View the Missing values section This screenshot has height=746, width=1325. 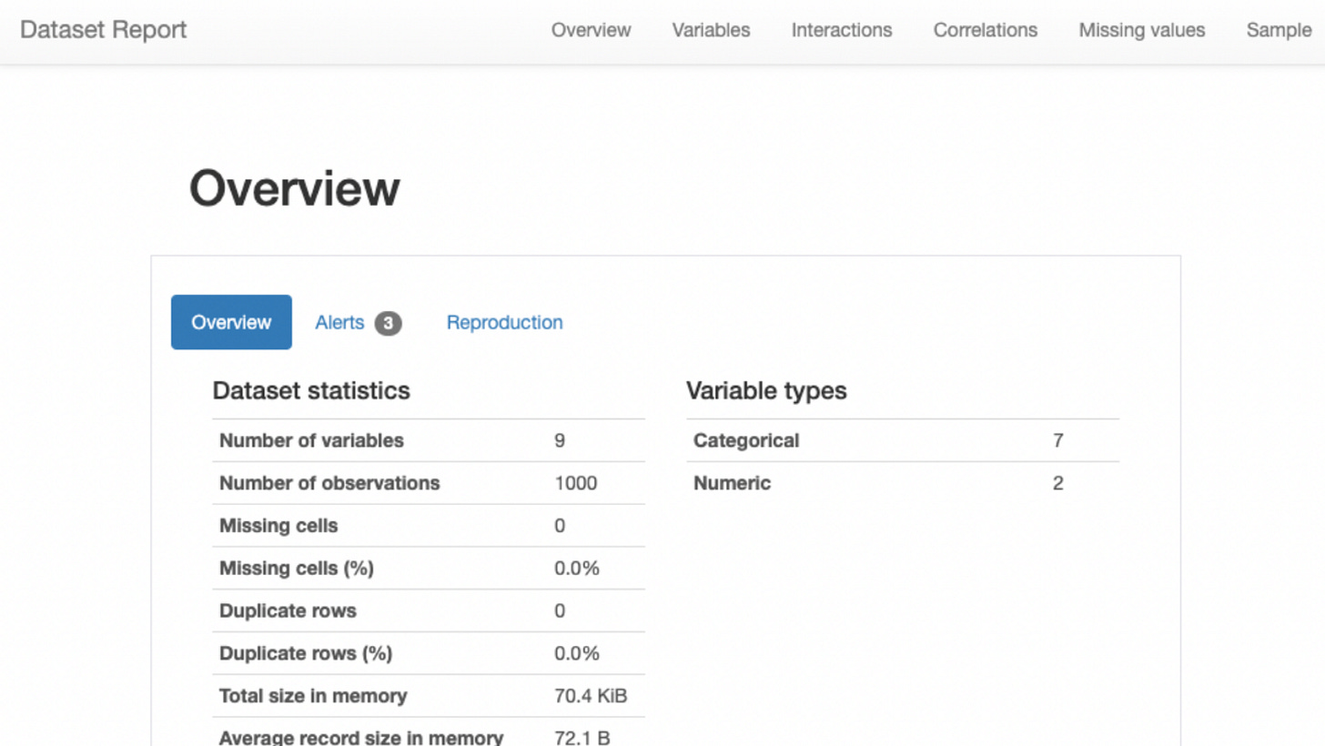tap(1141, 30)
